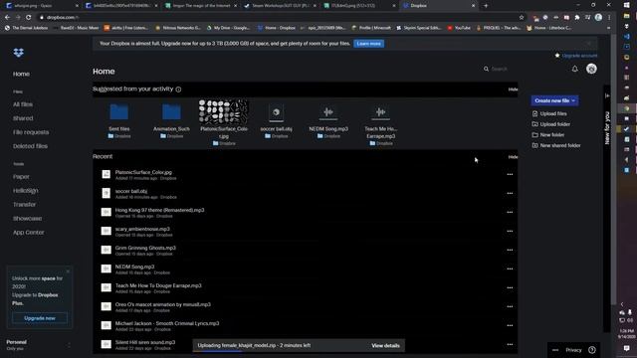Click the New folder icon
Screen dimensions: 637x358
(534, 135)
